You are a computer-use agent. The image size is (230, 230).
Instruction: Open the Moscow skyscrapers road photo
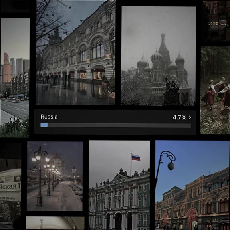[x=15, y=77]
